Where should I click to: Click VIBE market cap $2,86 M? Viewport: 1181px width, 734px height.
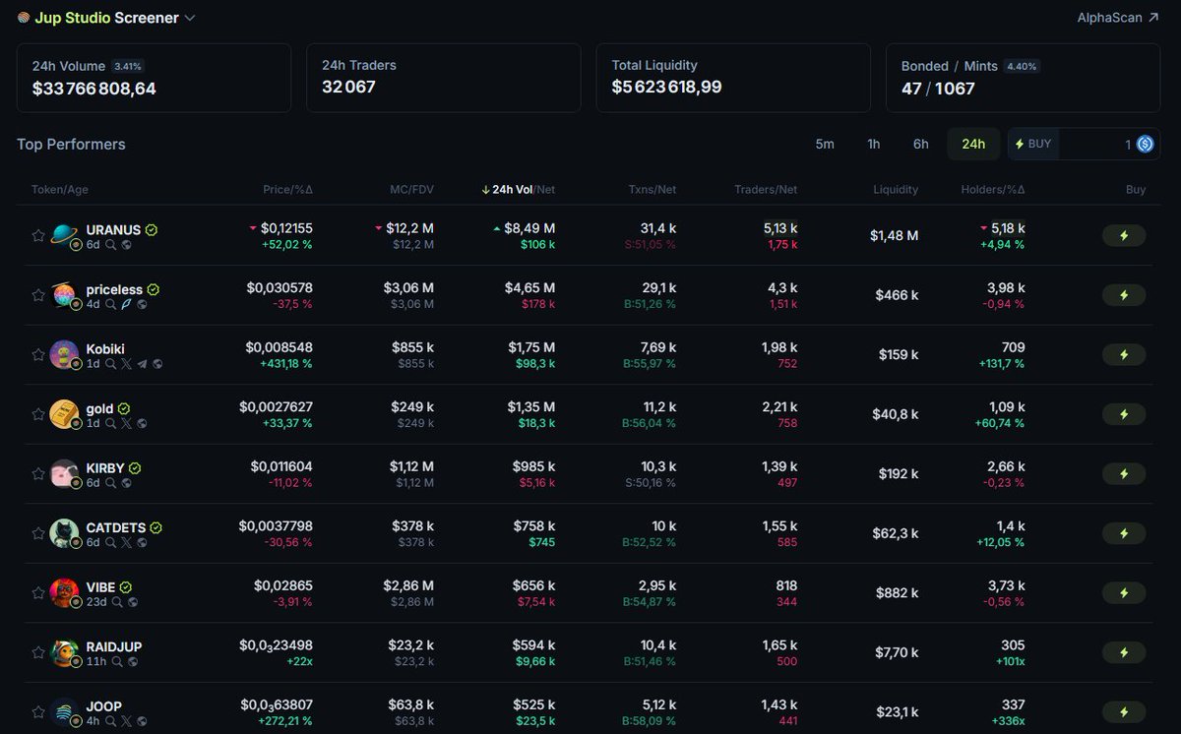pos(408,585)
